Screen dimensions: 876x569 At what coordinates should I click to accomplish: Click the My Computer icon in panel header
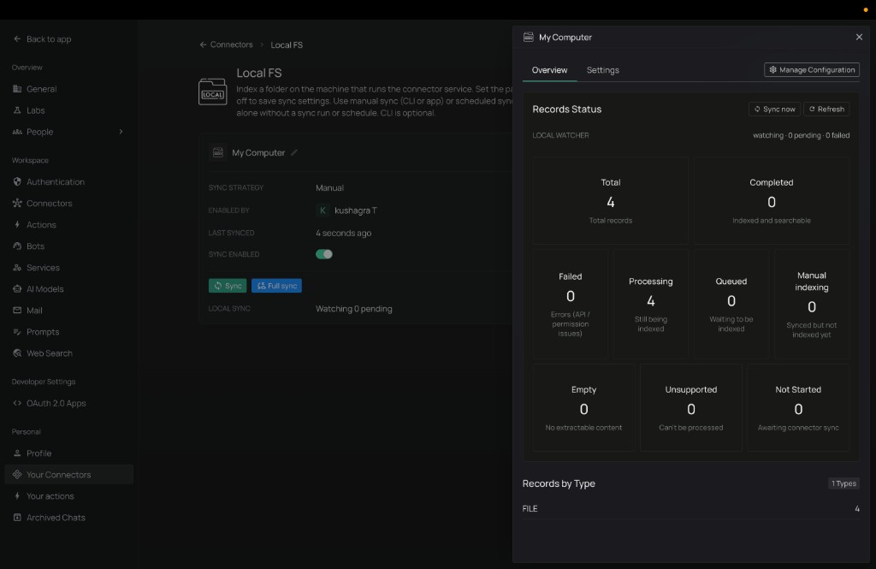coord(529,37)
